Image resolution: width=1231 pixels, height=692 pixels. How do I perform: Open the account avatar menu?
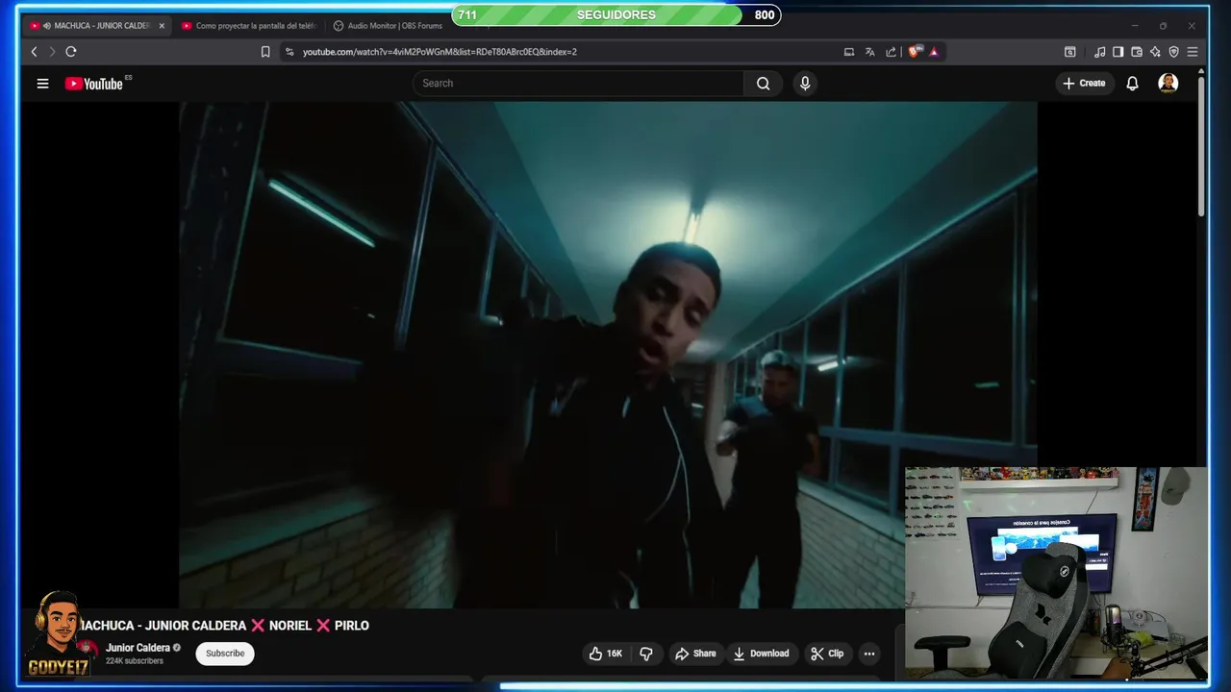[1168, 84]
